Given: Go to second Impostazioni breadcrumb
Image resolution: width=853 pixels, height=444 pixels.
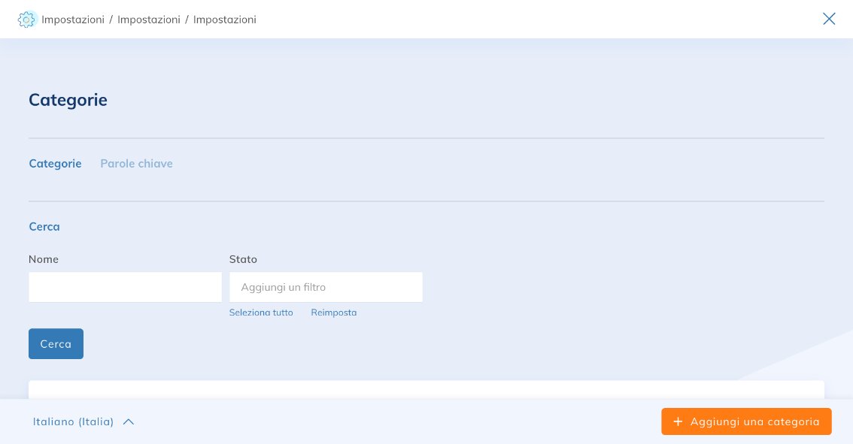Looking at the screenshot, I should click(x=149, y=20).
